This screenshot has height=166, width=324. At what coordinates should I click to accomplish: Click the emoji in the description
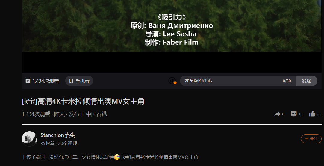[117, 157]
